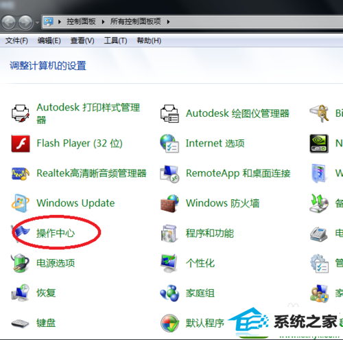
Task: Click the administrative tools gear checklist icon
Action: coord(320,263)
